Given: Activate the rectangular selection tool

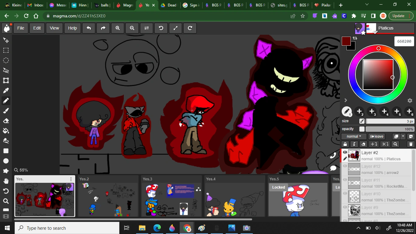Looking at the screenshot, I should (x=6, y=50).
